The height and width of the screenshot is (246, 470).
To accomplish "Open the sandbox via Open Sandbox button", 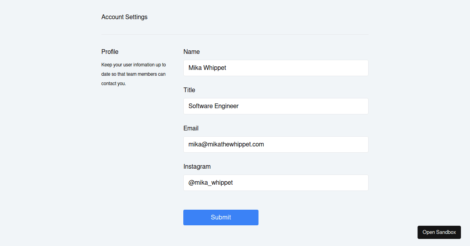I will click(439, 232).
